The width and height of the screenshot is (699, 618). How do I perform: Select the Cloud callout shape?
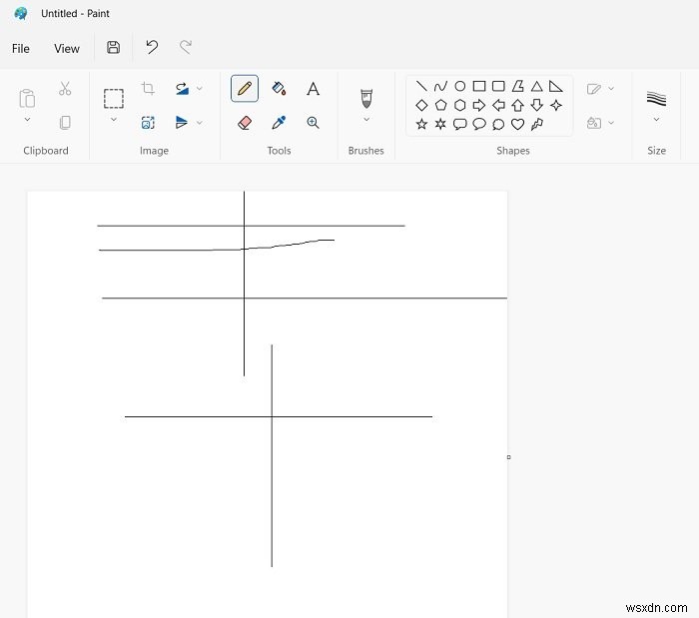click(498, 125)
